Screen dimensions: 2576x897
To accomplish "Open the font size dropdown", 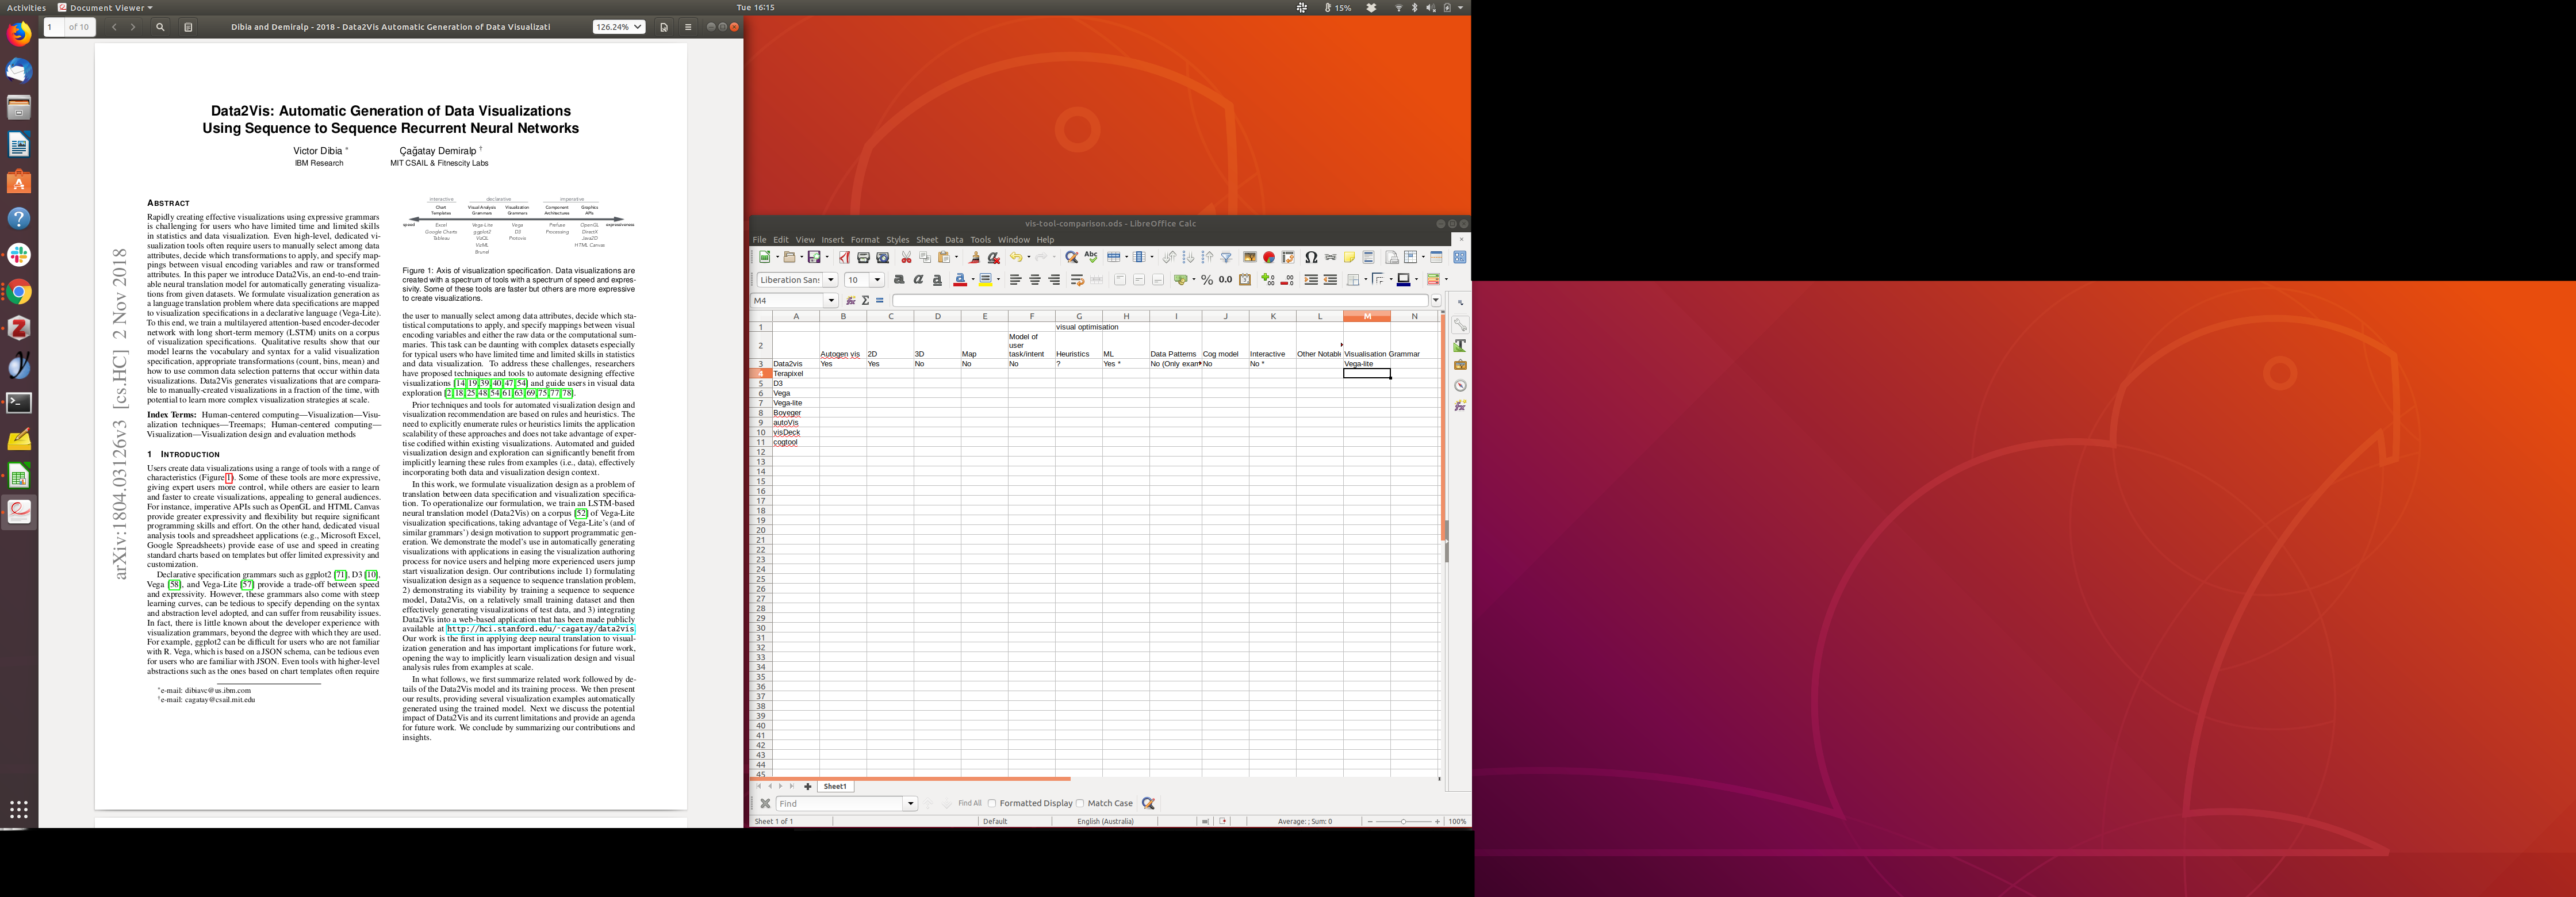I will tap(877, 280).
